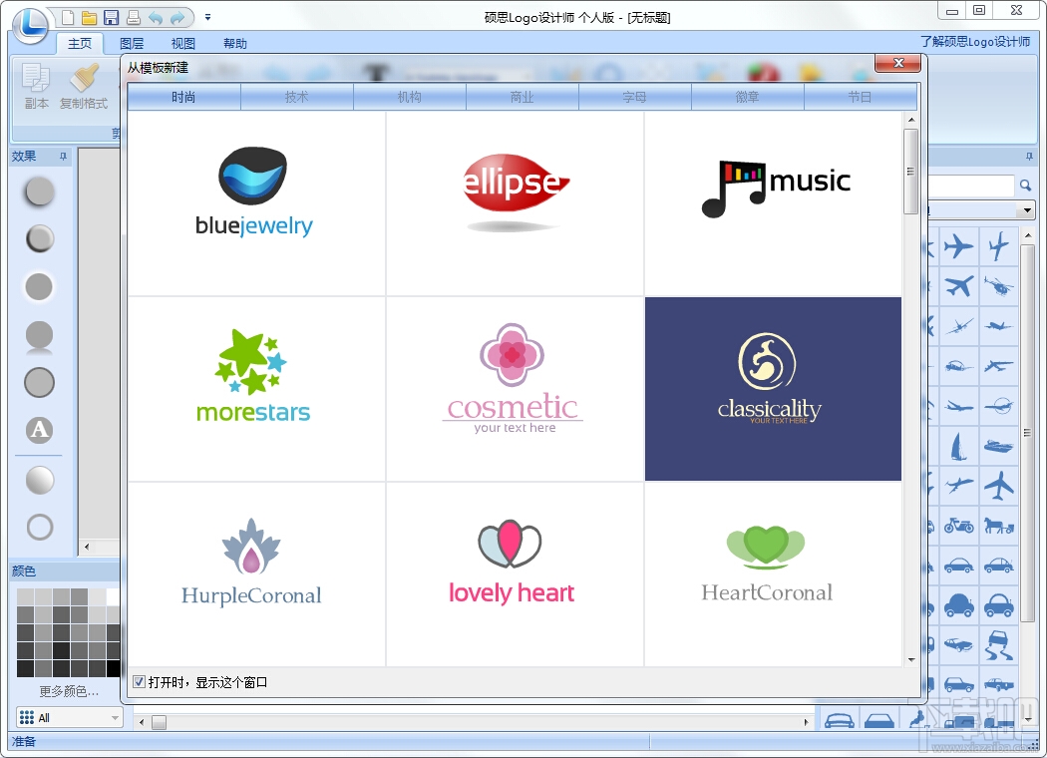This screenshot has height=758, width=1047.
Task: Choose the lovely heart logo template
Action: (515, 574)
